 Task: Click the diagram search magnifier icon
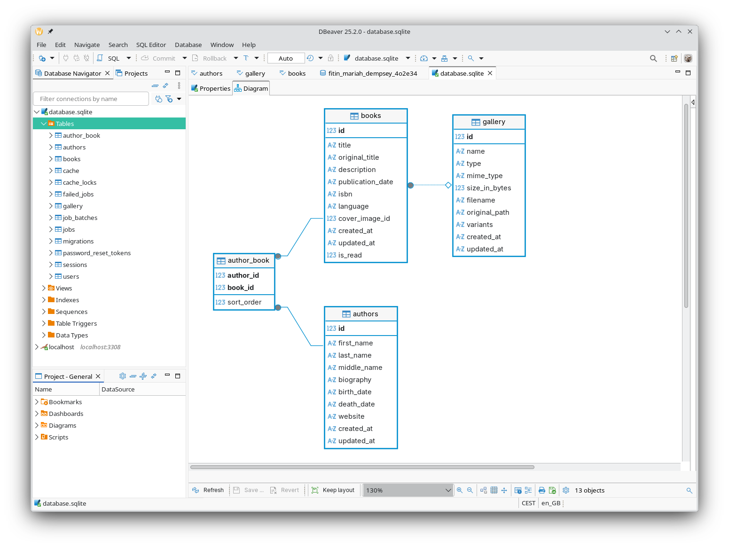[x=690, y=490]
